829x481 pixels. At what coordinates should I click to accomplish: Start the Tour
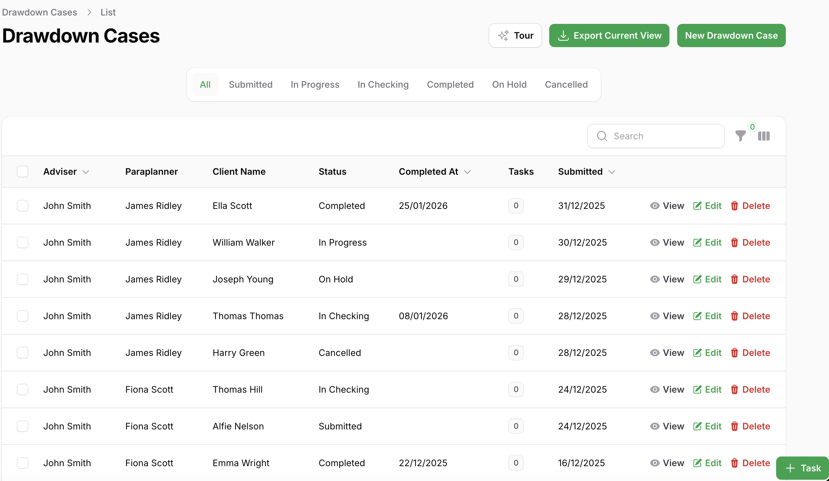515,35
